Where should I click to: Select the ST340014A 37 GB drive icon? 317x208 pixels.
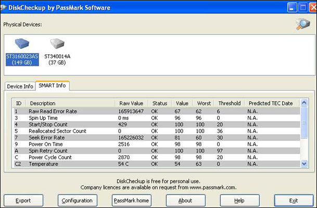pyautogui.click(x=57, y=44)
